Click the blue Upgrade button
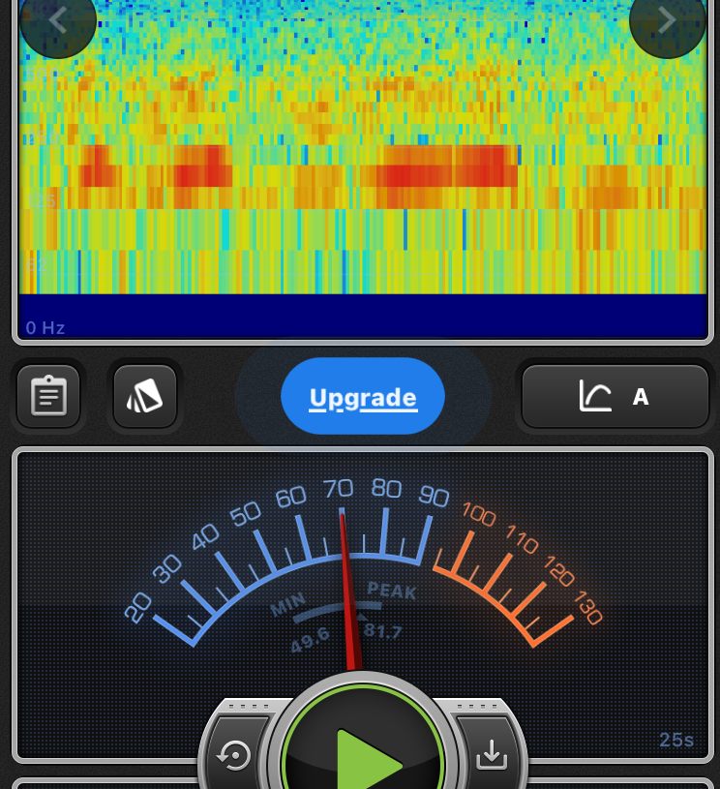720x789 pixels. pyautogui.click(x=363, y=397)
